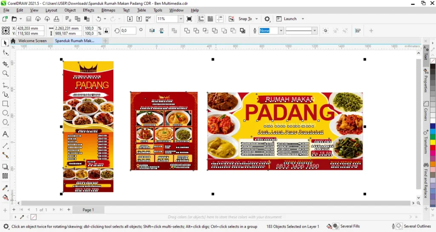Expand the Snap To dropdown

pyautogui.click(x=257, y=19)
